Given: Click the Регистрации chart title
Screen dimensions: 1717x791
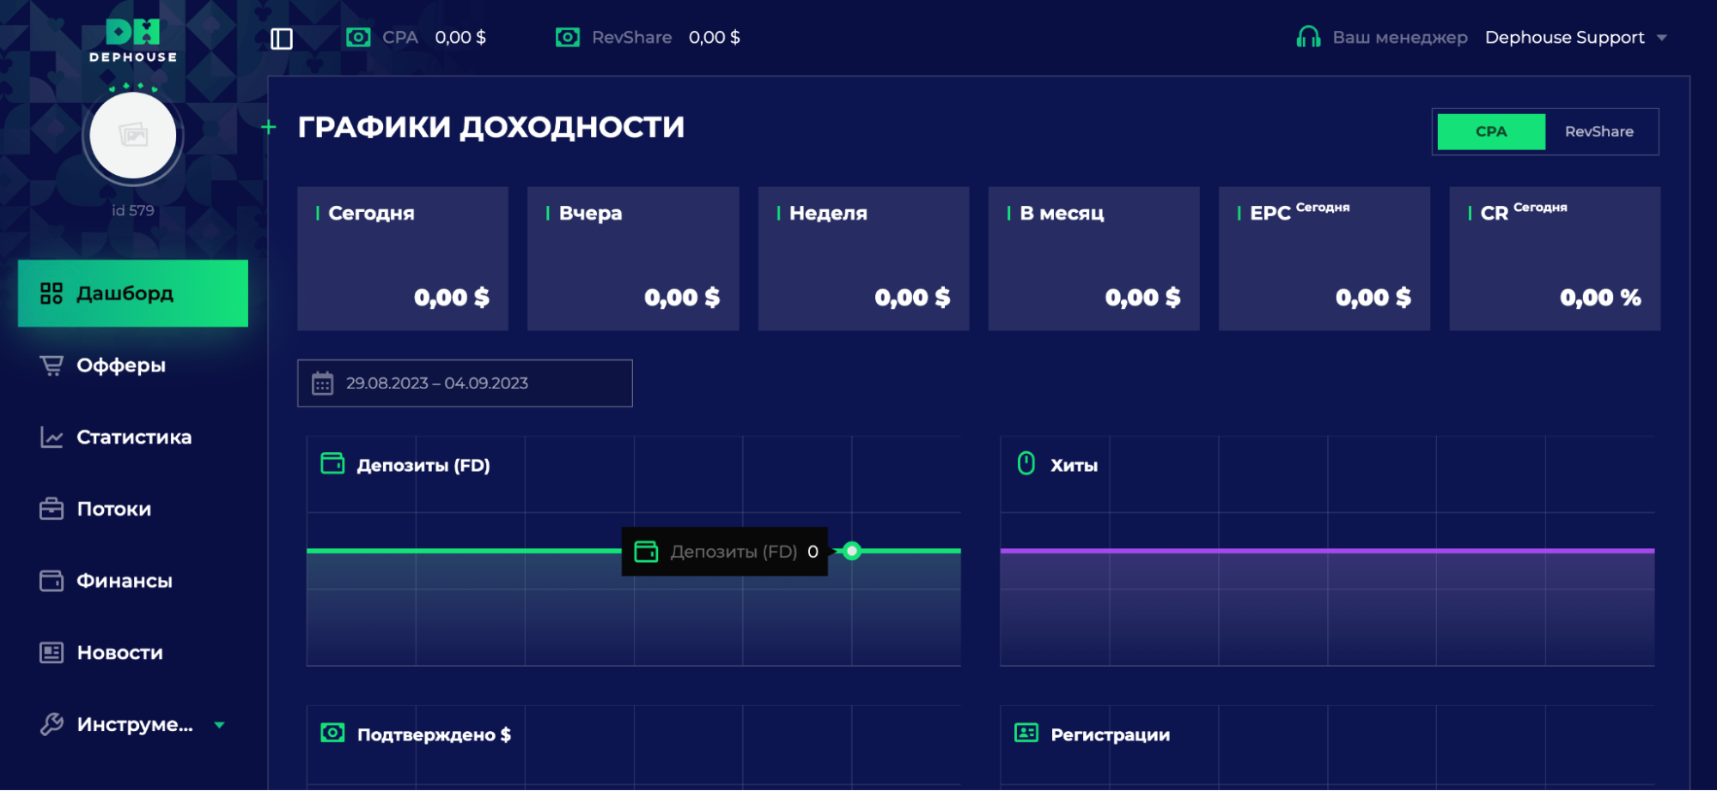Looking at the screenshot, I should point(1110,735).
